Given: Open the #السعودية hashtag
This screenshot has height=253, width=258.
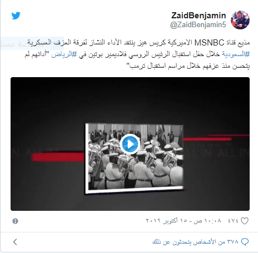Looking at the screenshot, I should click(x=236, y=54).
